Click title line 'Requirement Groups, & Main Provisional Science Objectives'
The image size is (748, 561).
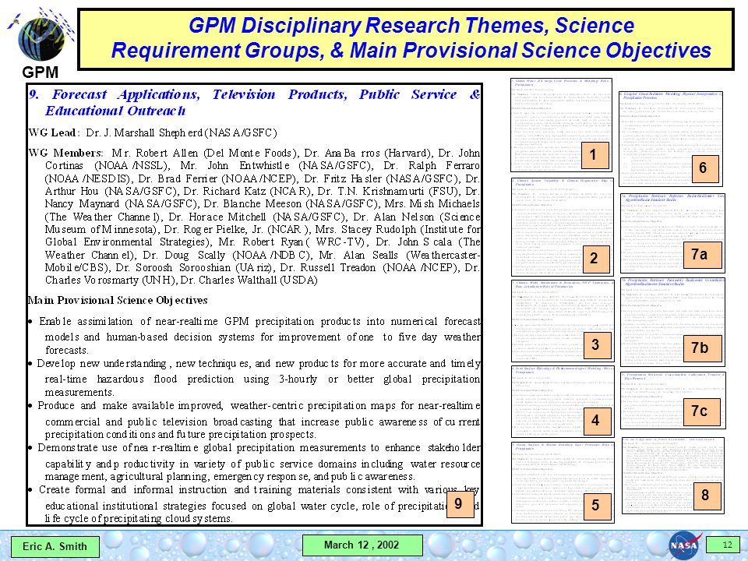(x=411, y=51)
